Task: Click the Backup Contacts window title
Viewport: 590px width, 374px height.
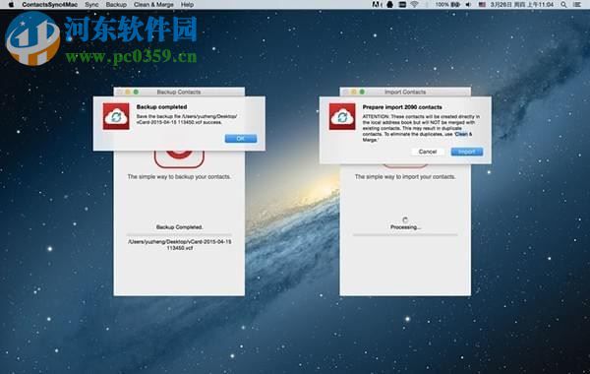Action: [179, 92]
